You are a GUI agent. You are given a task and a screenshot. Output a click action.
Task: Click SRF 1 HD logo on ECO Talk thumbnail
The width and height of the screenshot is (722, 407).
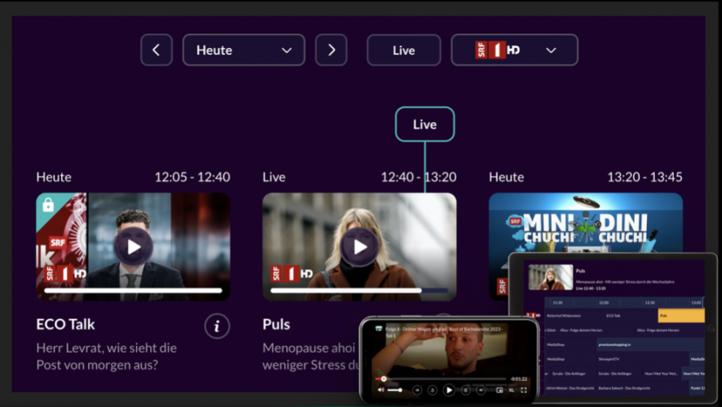tap(66, 274)
